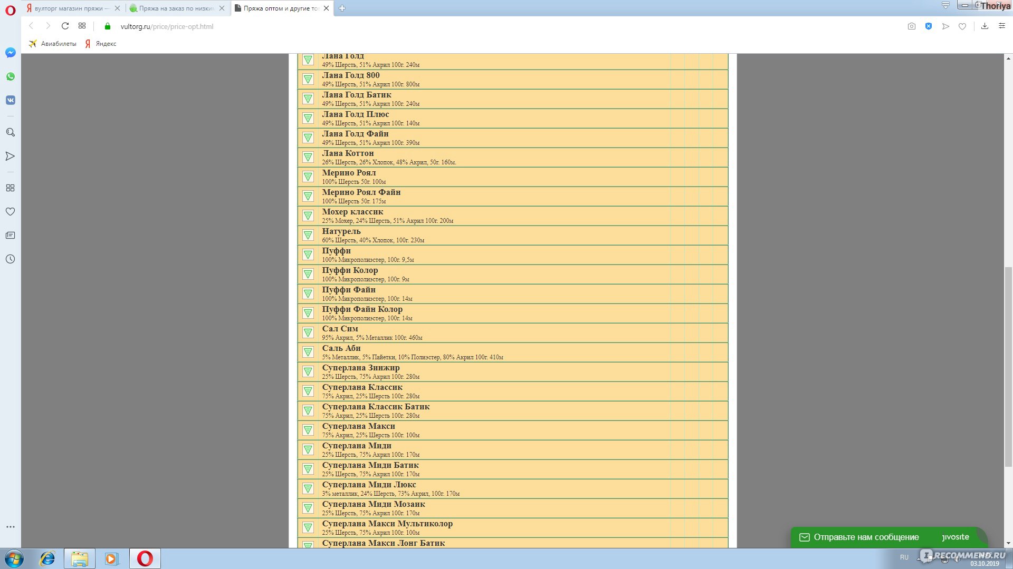Open bookmarks heart in sidebar
Image resolution: width=1013 pixels, height=569 pixels.
[10, 212]
